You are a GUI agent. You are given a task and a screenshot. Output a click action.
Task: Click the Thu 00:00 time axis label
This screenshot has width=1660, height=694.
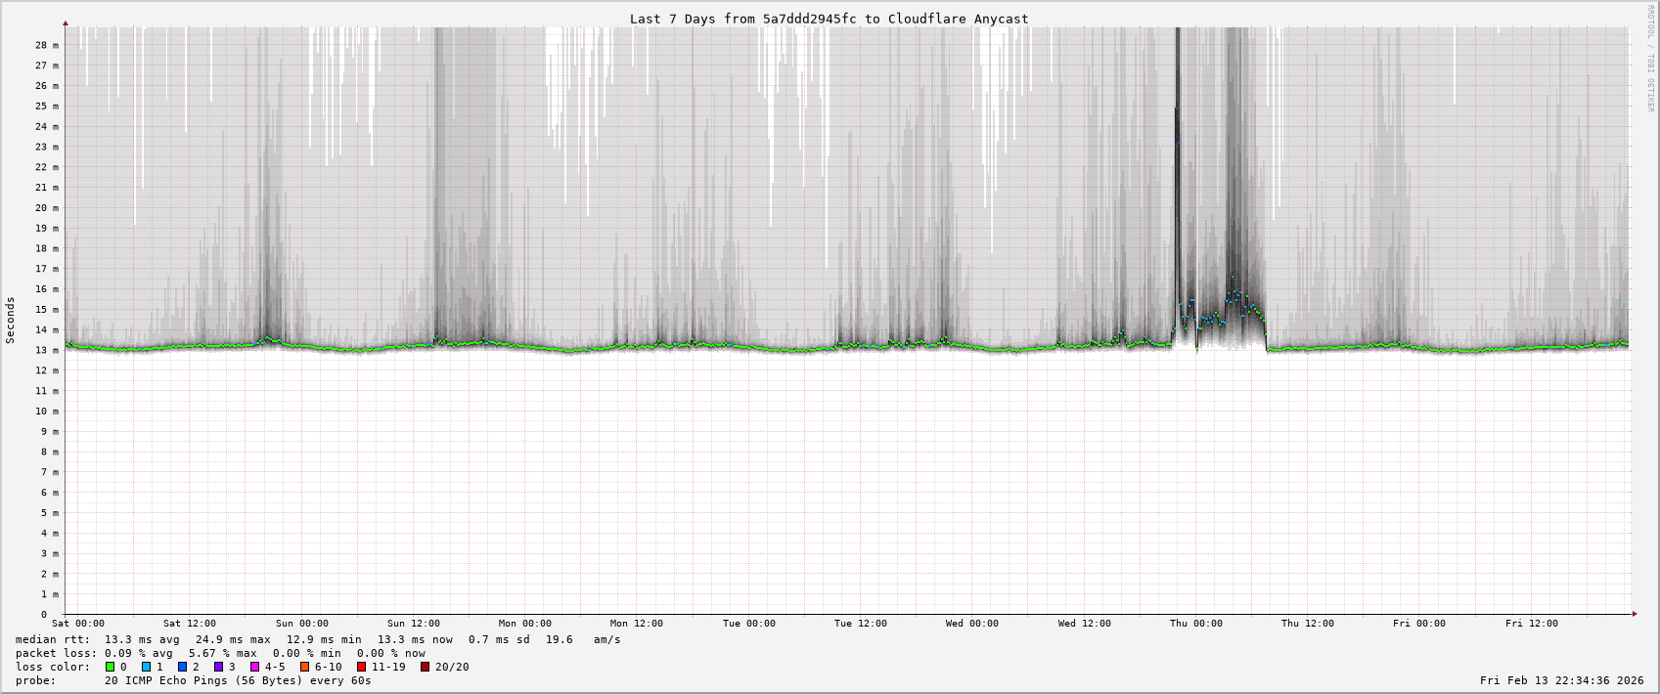tap(1195, 624)
